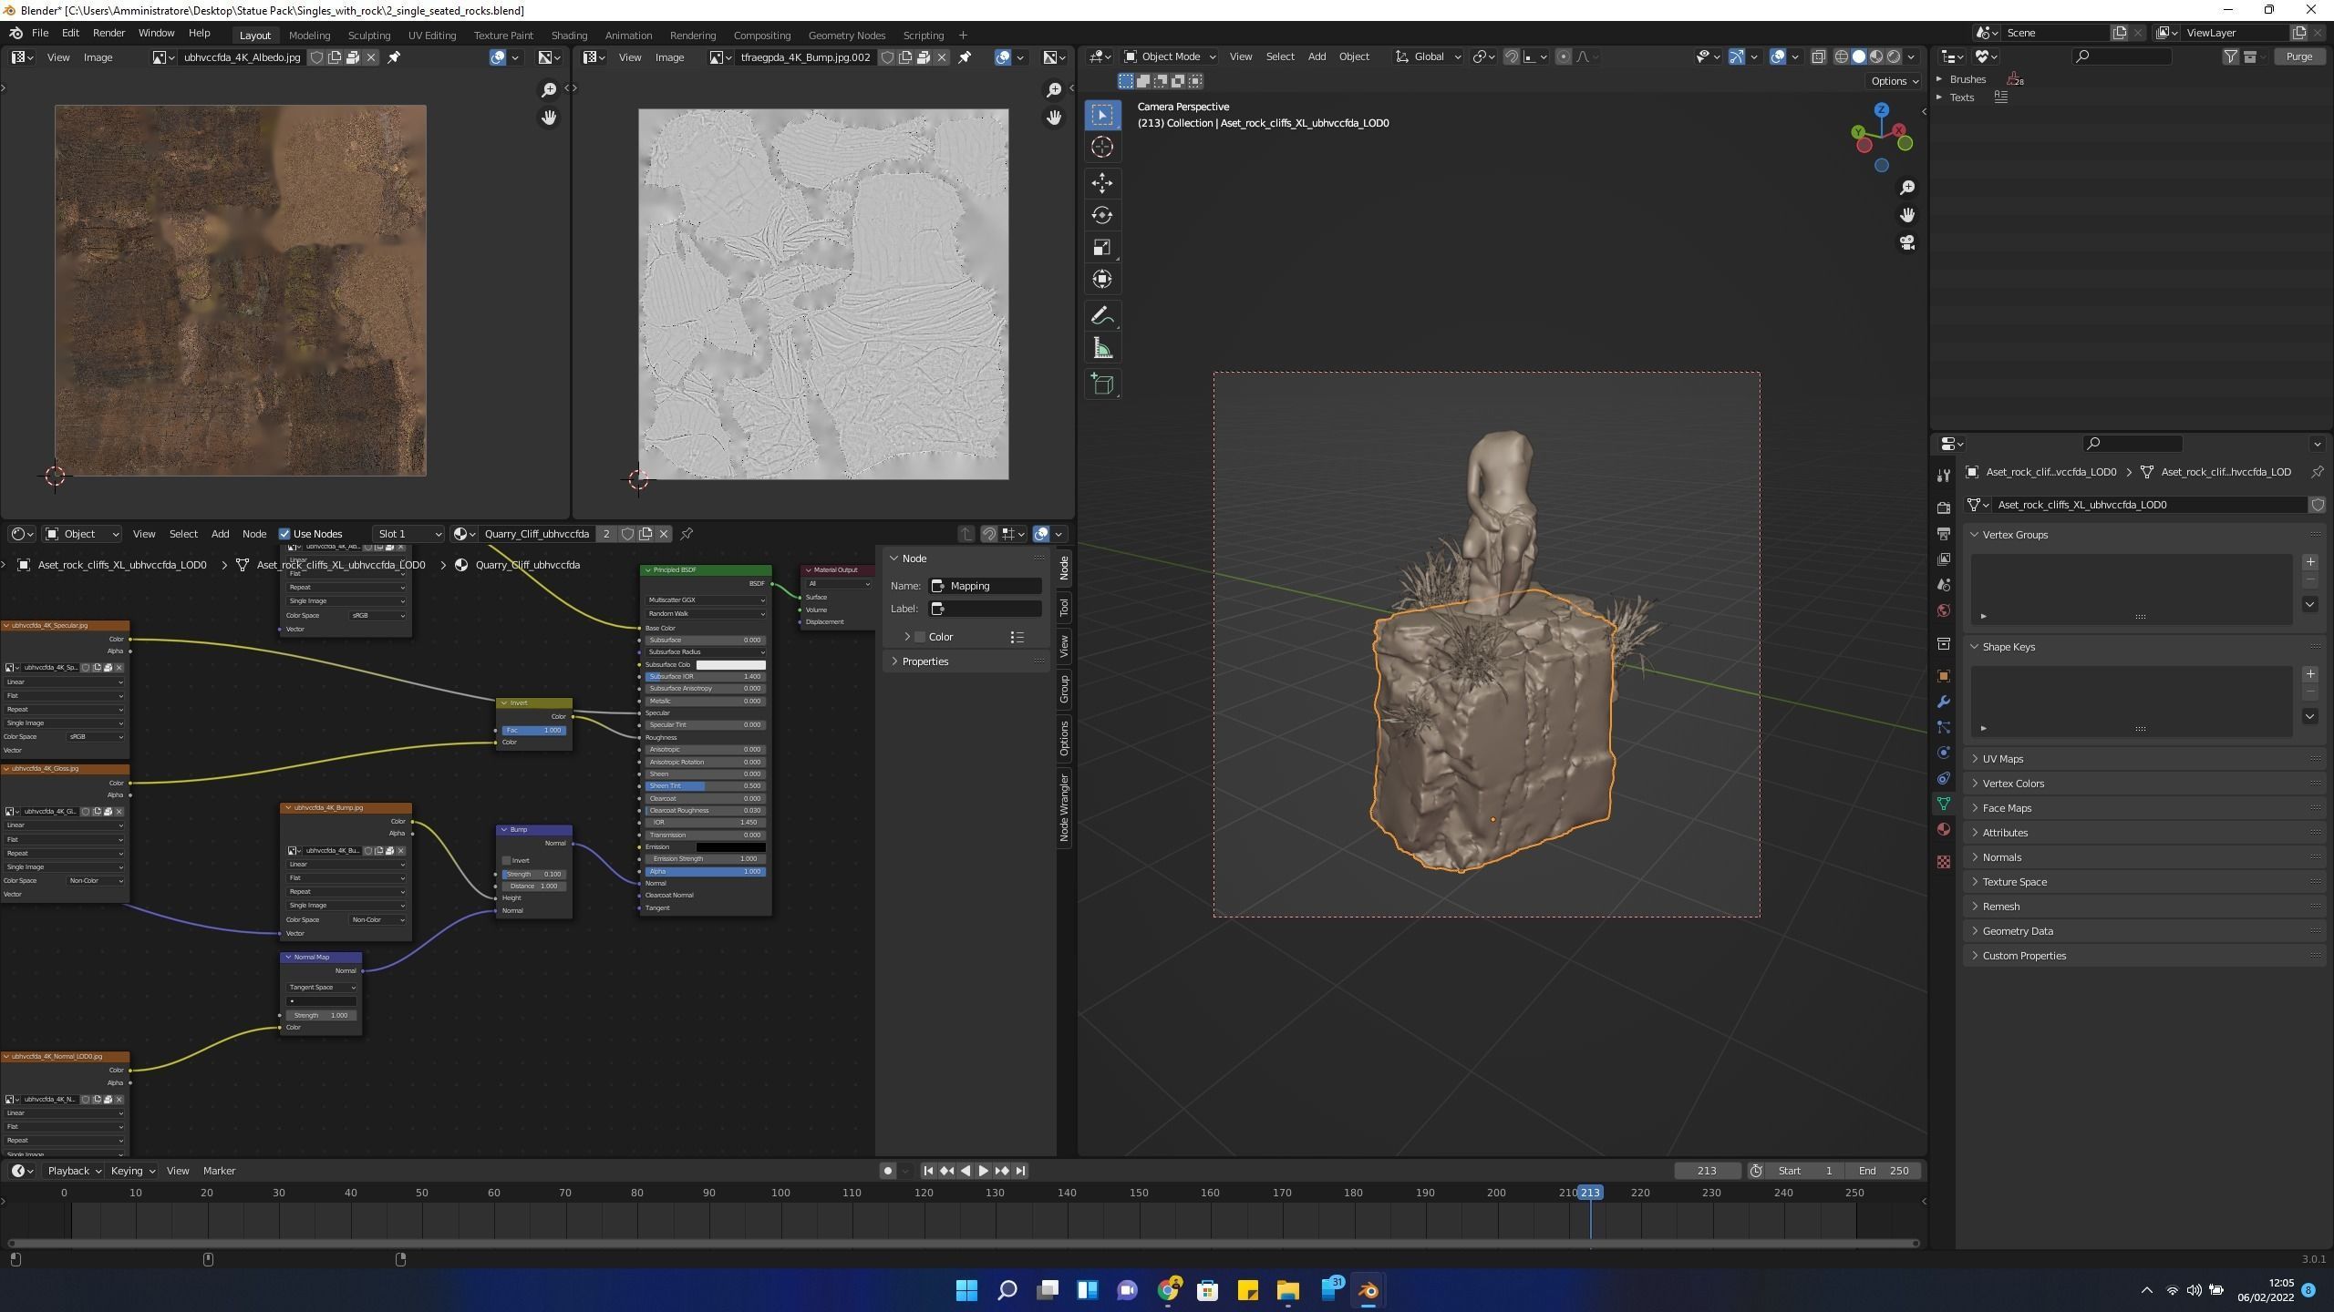Select the Measure tool
2334x1312 pixels.
pos(1102,348)
